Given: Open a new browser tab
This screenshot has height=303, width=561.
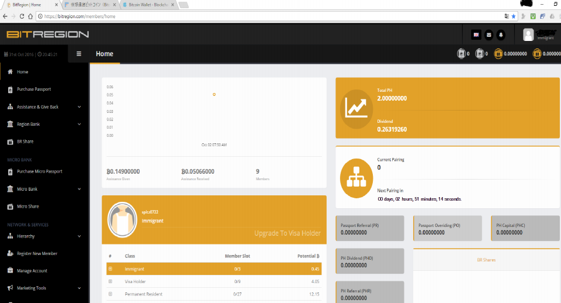Looking at the screenshot, I should point(183,5).
